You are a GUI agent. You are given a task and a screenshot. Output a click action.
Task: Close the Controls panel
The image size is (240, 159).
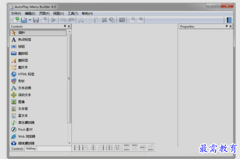[x=69, y=26]
